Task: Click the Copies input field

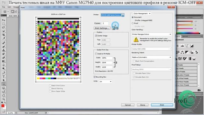Action: 105,23
